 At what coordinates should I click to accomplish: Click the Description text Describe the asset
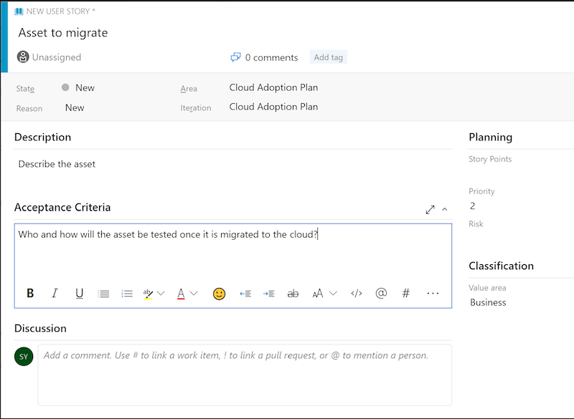[57, 164]
